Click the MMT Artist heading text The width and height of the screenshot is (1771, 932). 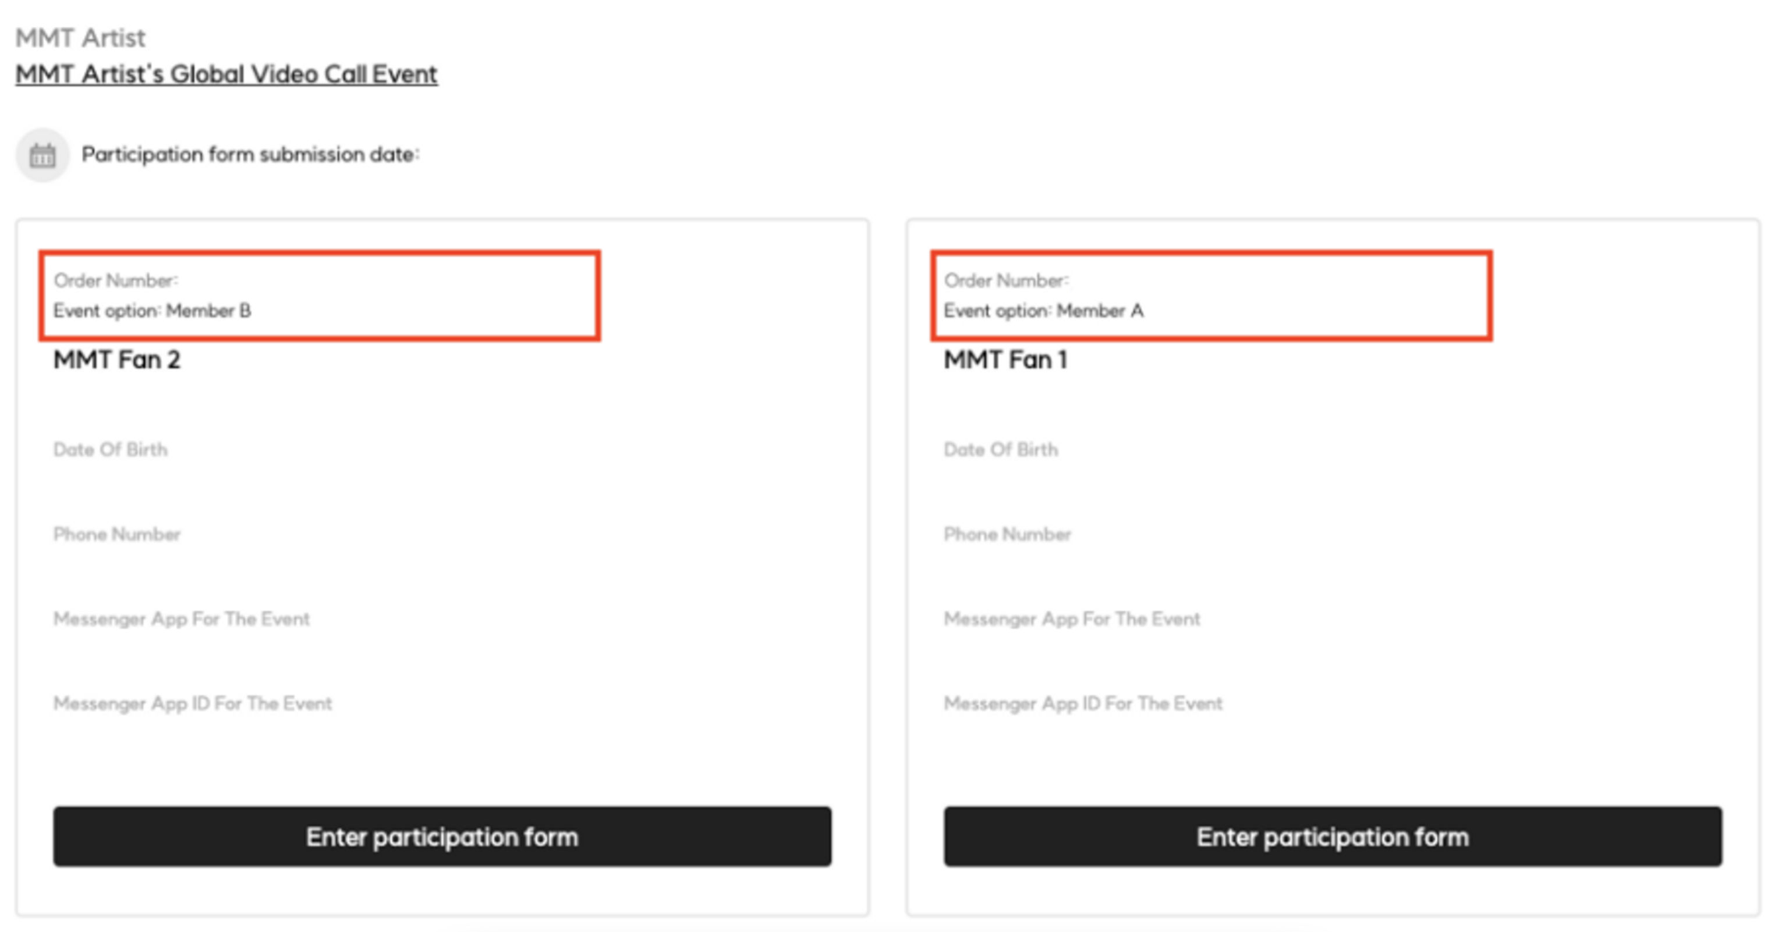point(80,38)
